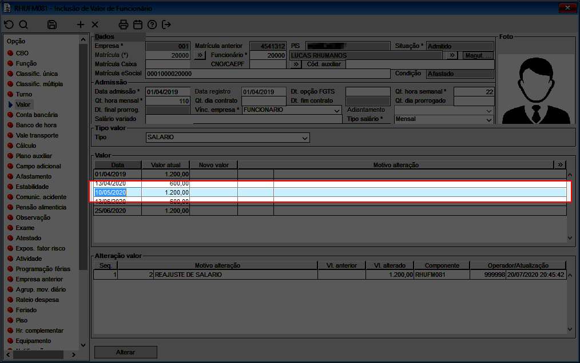Click the refresh/undo toolbar icon

[9, 25]
